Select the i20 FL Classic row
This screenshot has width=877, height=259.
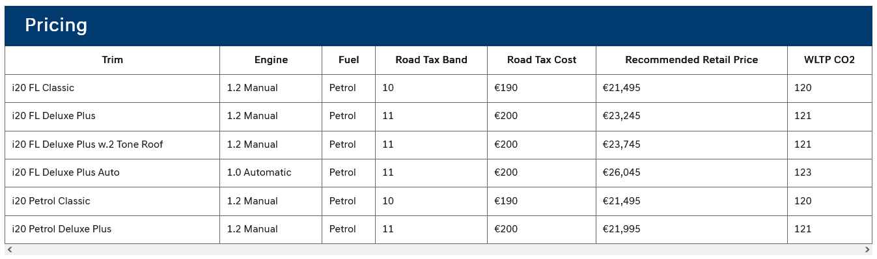[438, 88]
